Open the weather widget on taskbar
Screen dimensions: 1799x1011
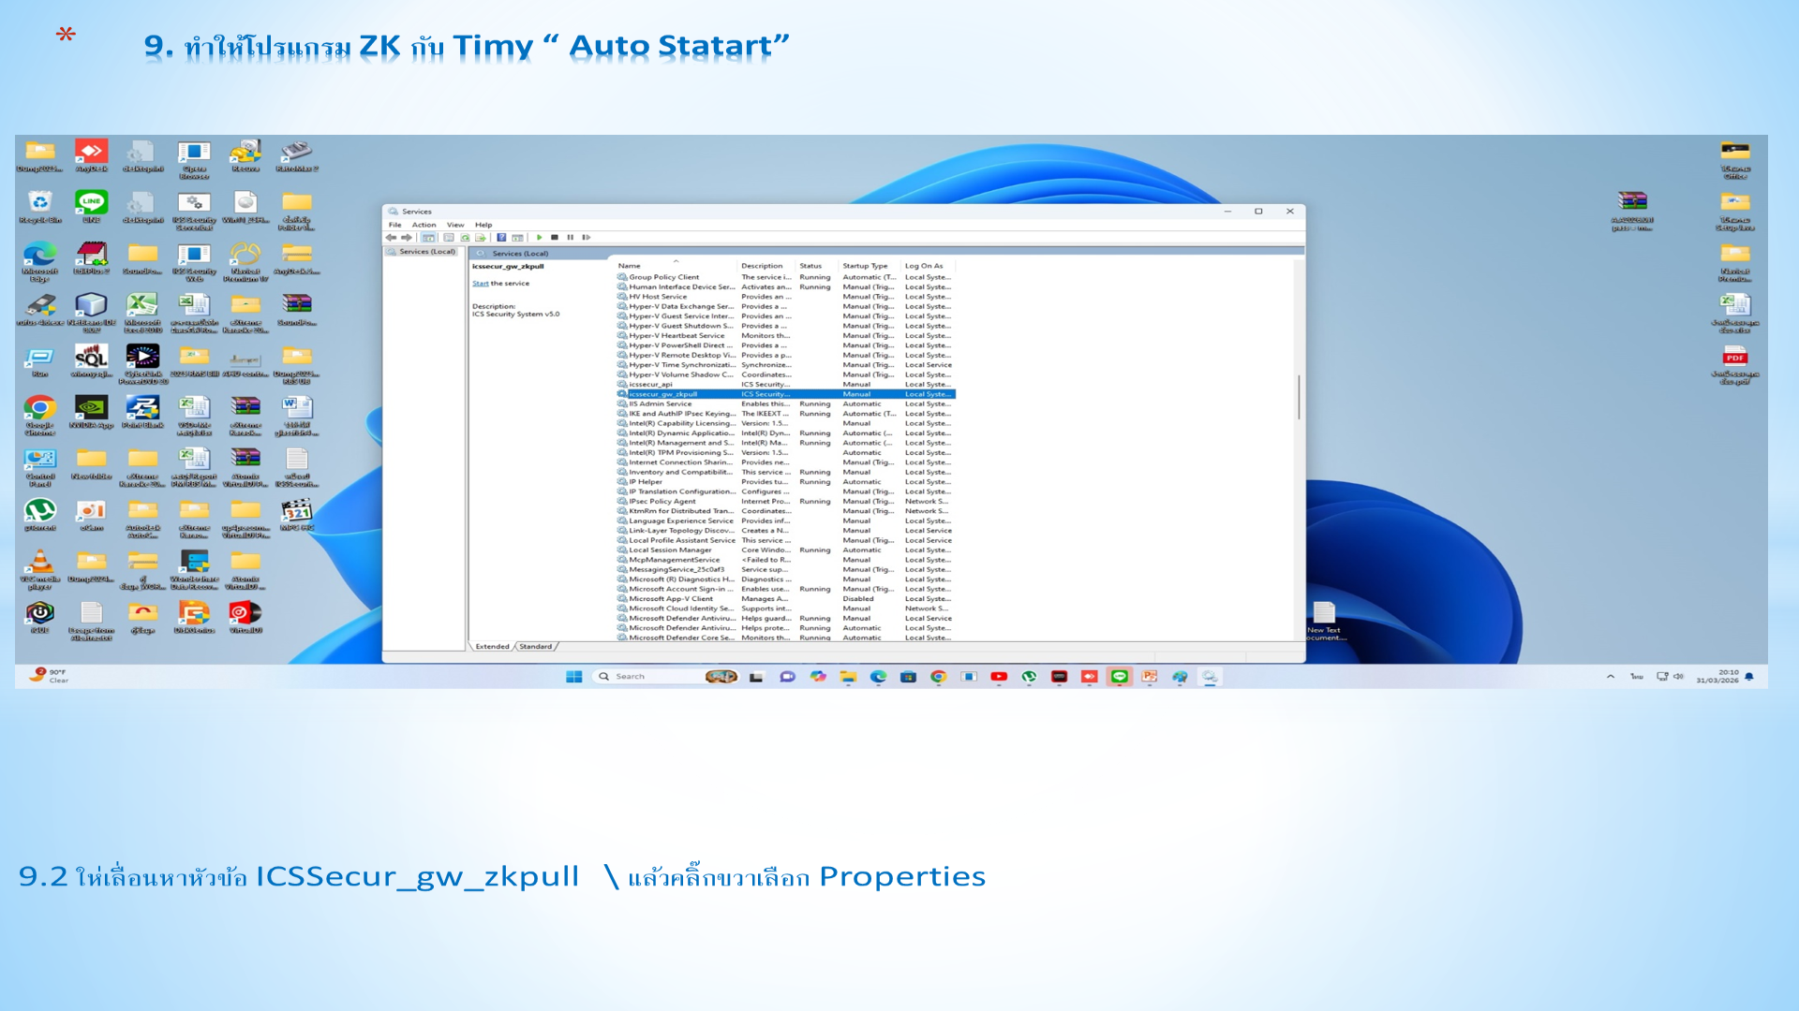pos(49,676)
